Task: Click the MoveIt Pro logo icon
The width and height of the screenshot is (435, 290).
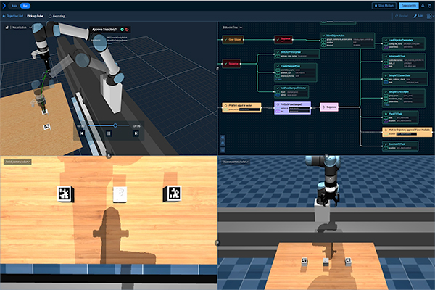Action: 4,6
